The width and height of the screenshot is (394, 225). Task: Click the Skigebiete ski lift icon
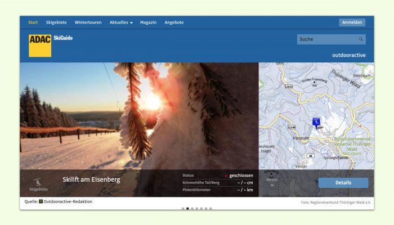(38, 182)
